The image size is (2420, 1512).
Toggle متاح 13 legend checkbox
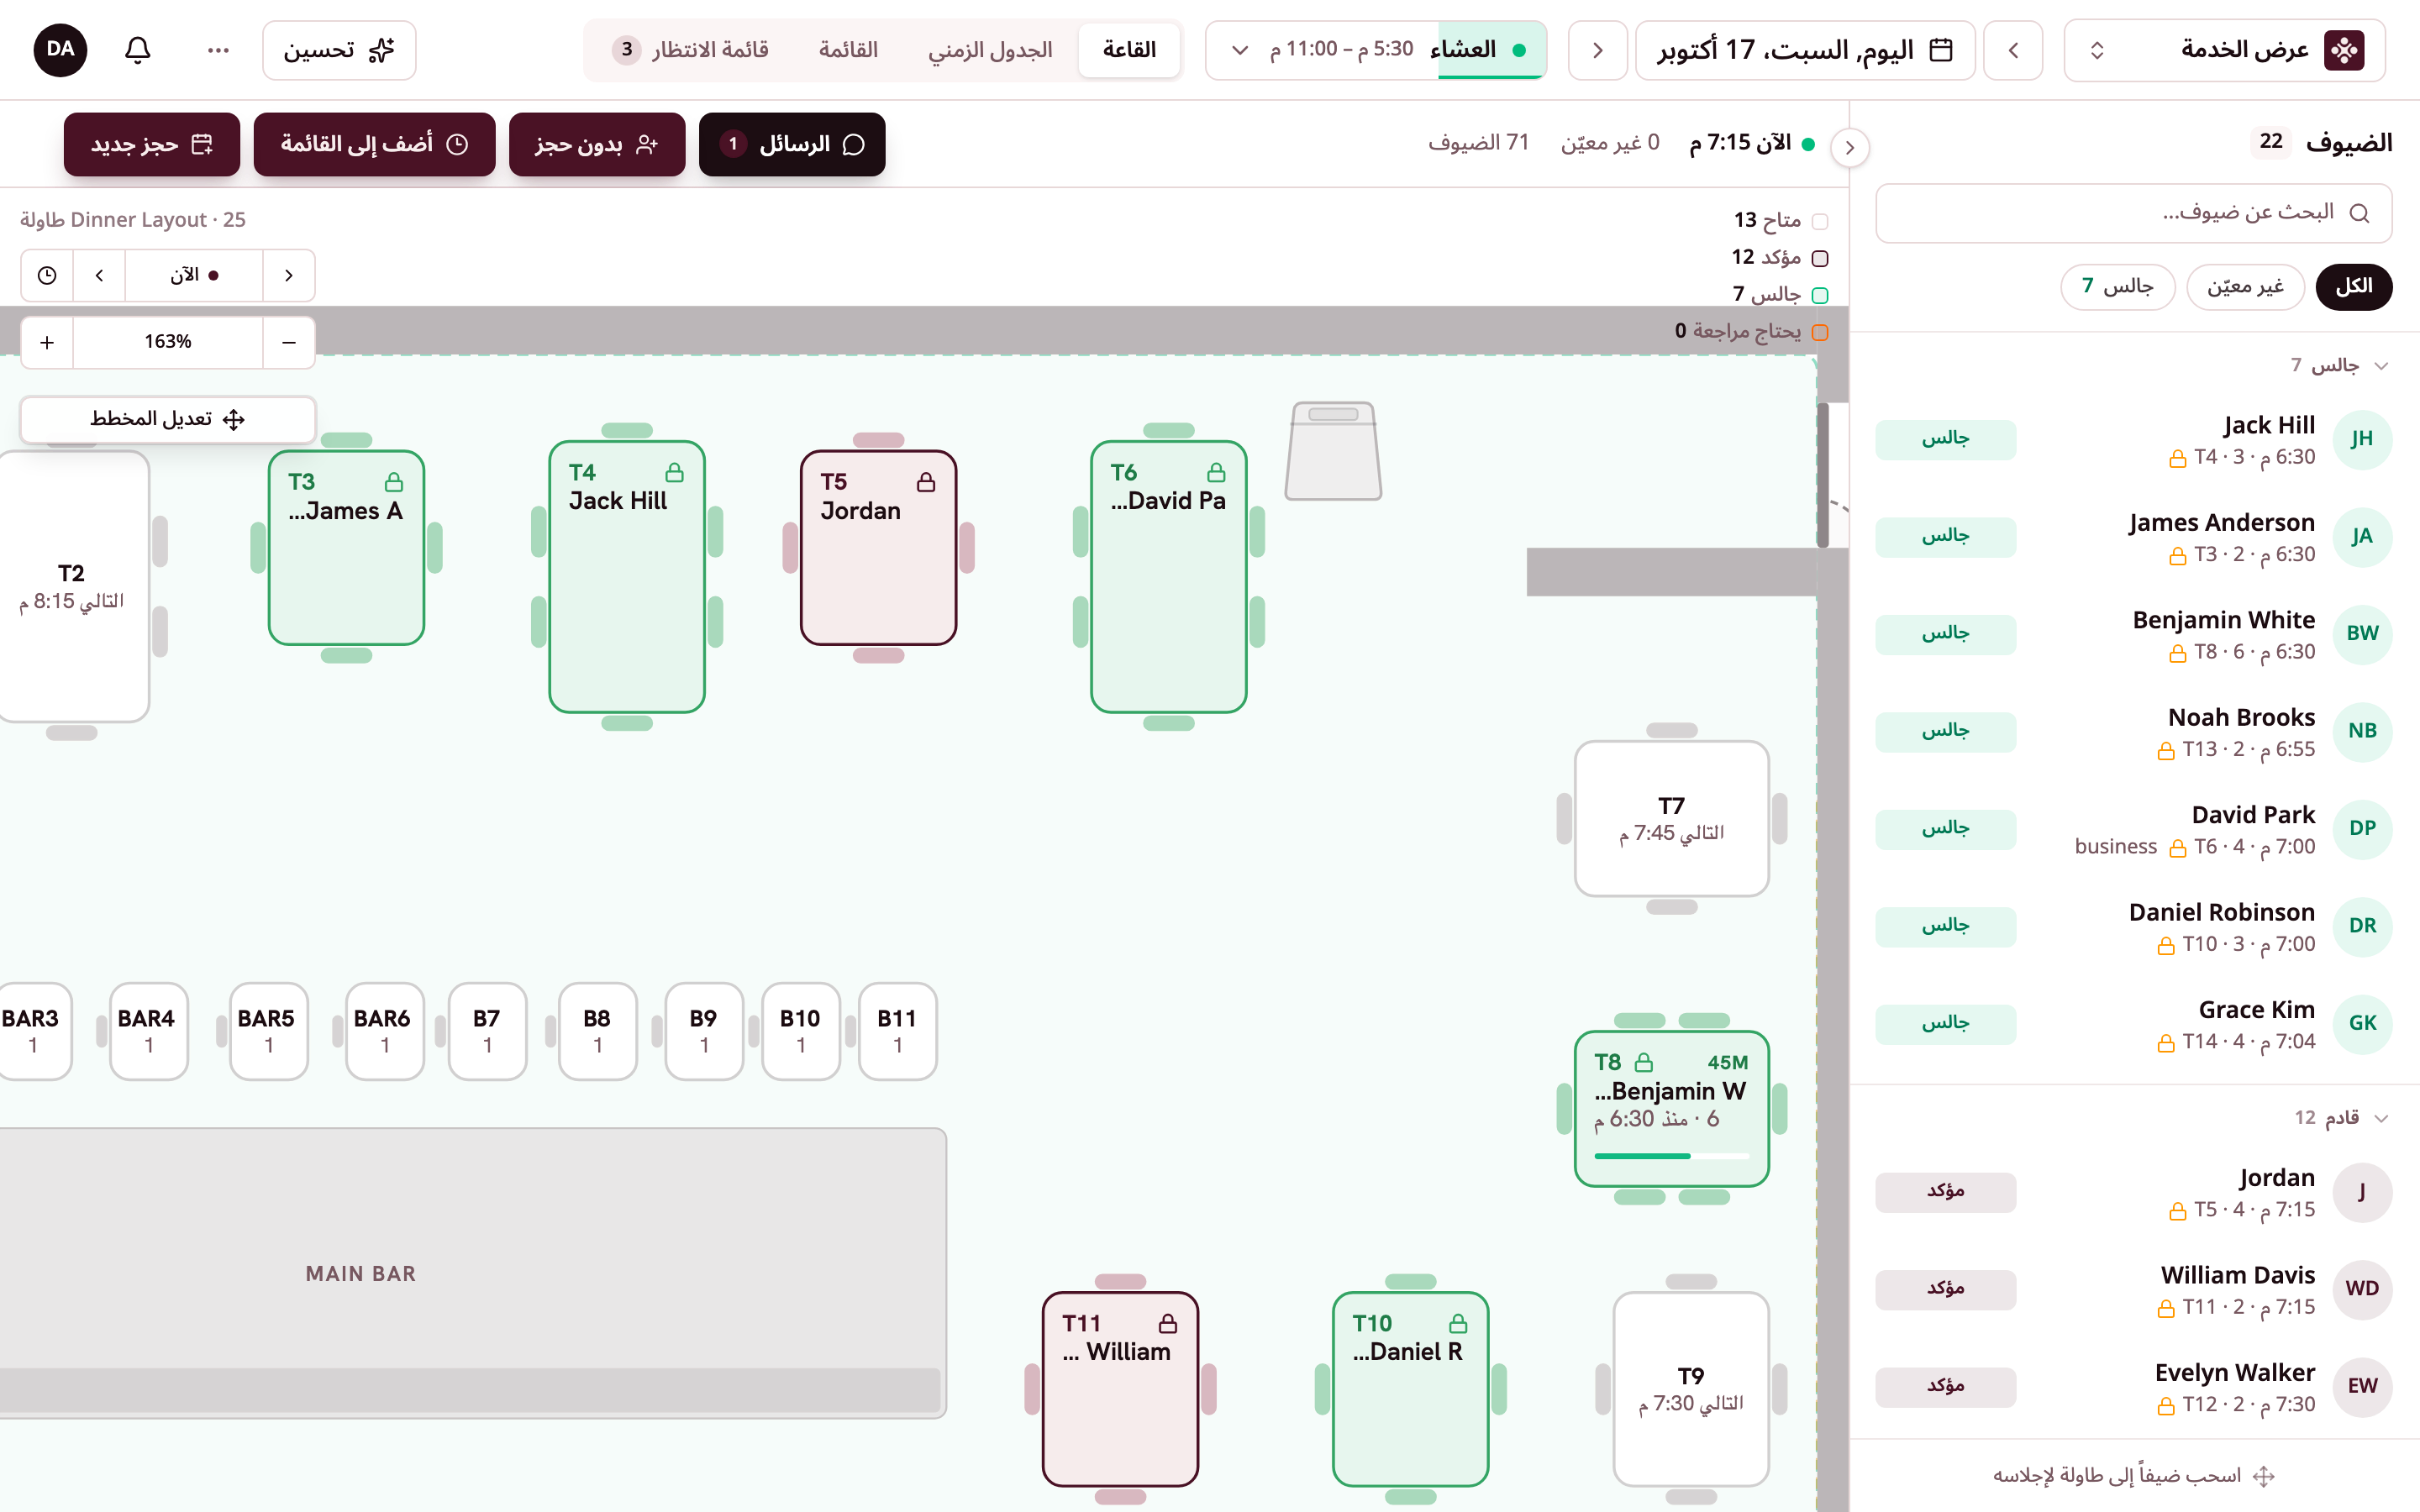[x=1820, y=221]
